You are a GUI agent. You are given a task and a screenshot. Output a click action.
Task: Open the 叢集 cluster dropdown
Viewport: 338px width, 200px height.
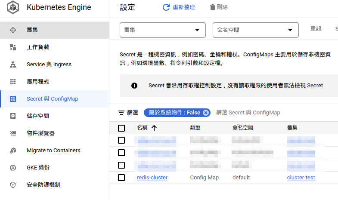point(162,30)
